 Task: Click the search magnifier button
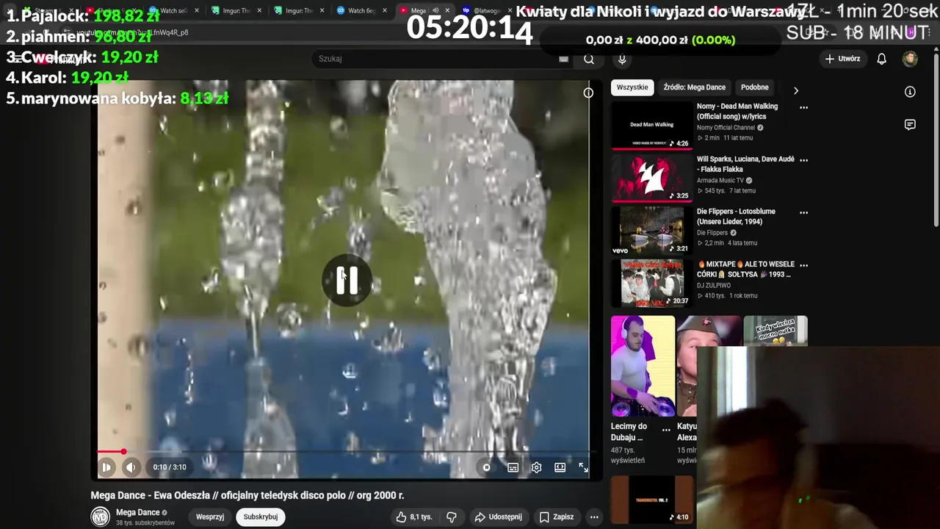(589, 59)
